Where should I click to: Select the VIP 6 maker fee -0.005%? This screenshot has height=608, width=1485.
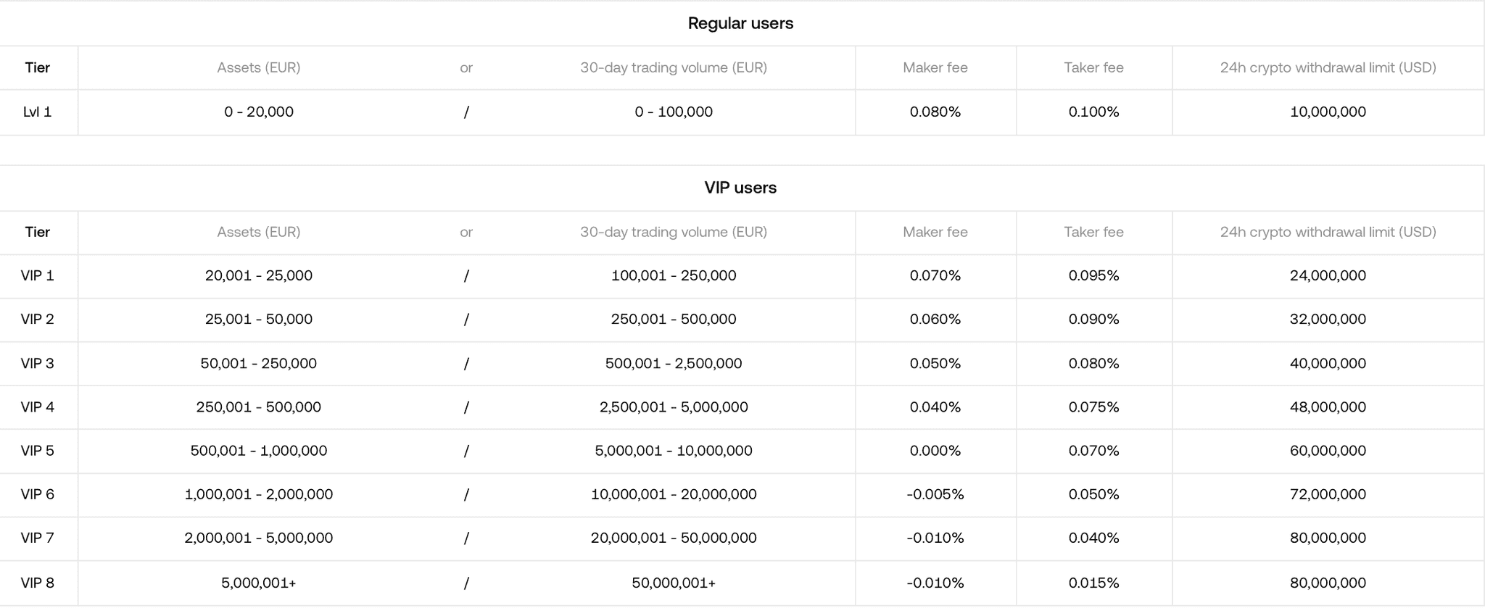pyautogui.click(x=935, y=494)
